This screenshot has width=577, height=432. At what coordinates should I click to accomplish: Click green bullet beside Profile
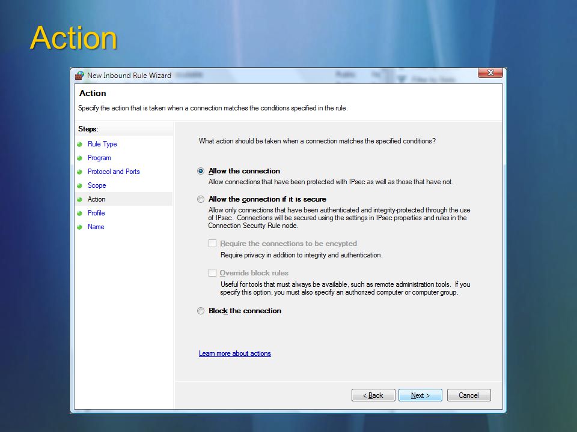[79, 214]
